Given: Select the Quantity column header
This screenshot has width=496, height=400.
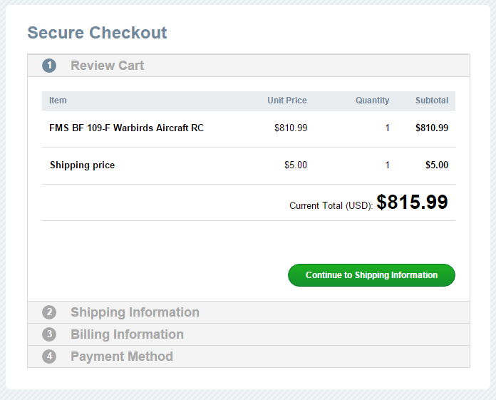Looking at the screenshot, I should tap(372, 101).
